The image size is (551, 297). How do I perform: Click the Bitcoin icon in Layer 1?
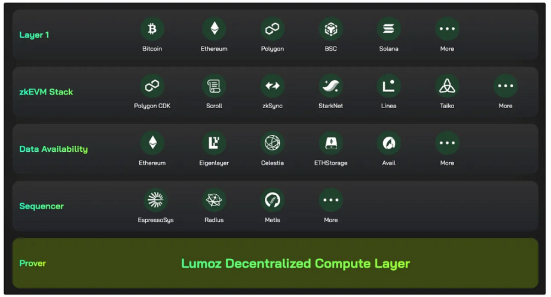click(152, 29)
